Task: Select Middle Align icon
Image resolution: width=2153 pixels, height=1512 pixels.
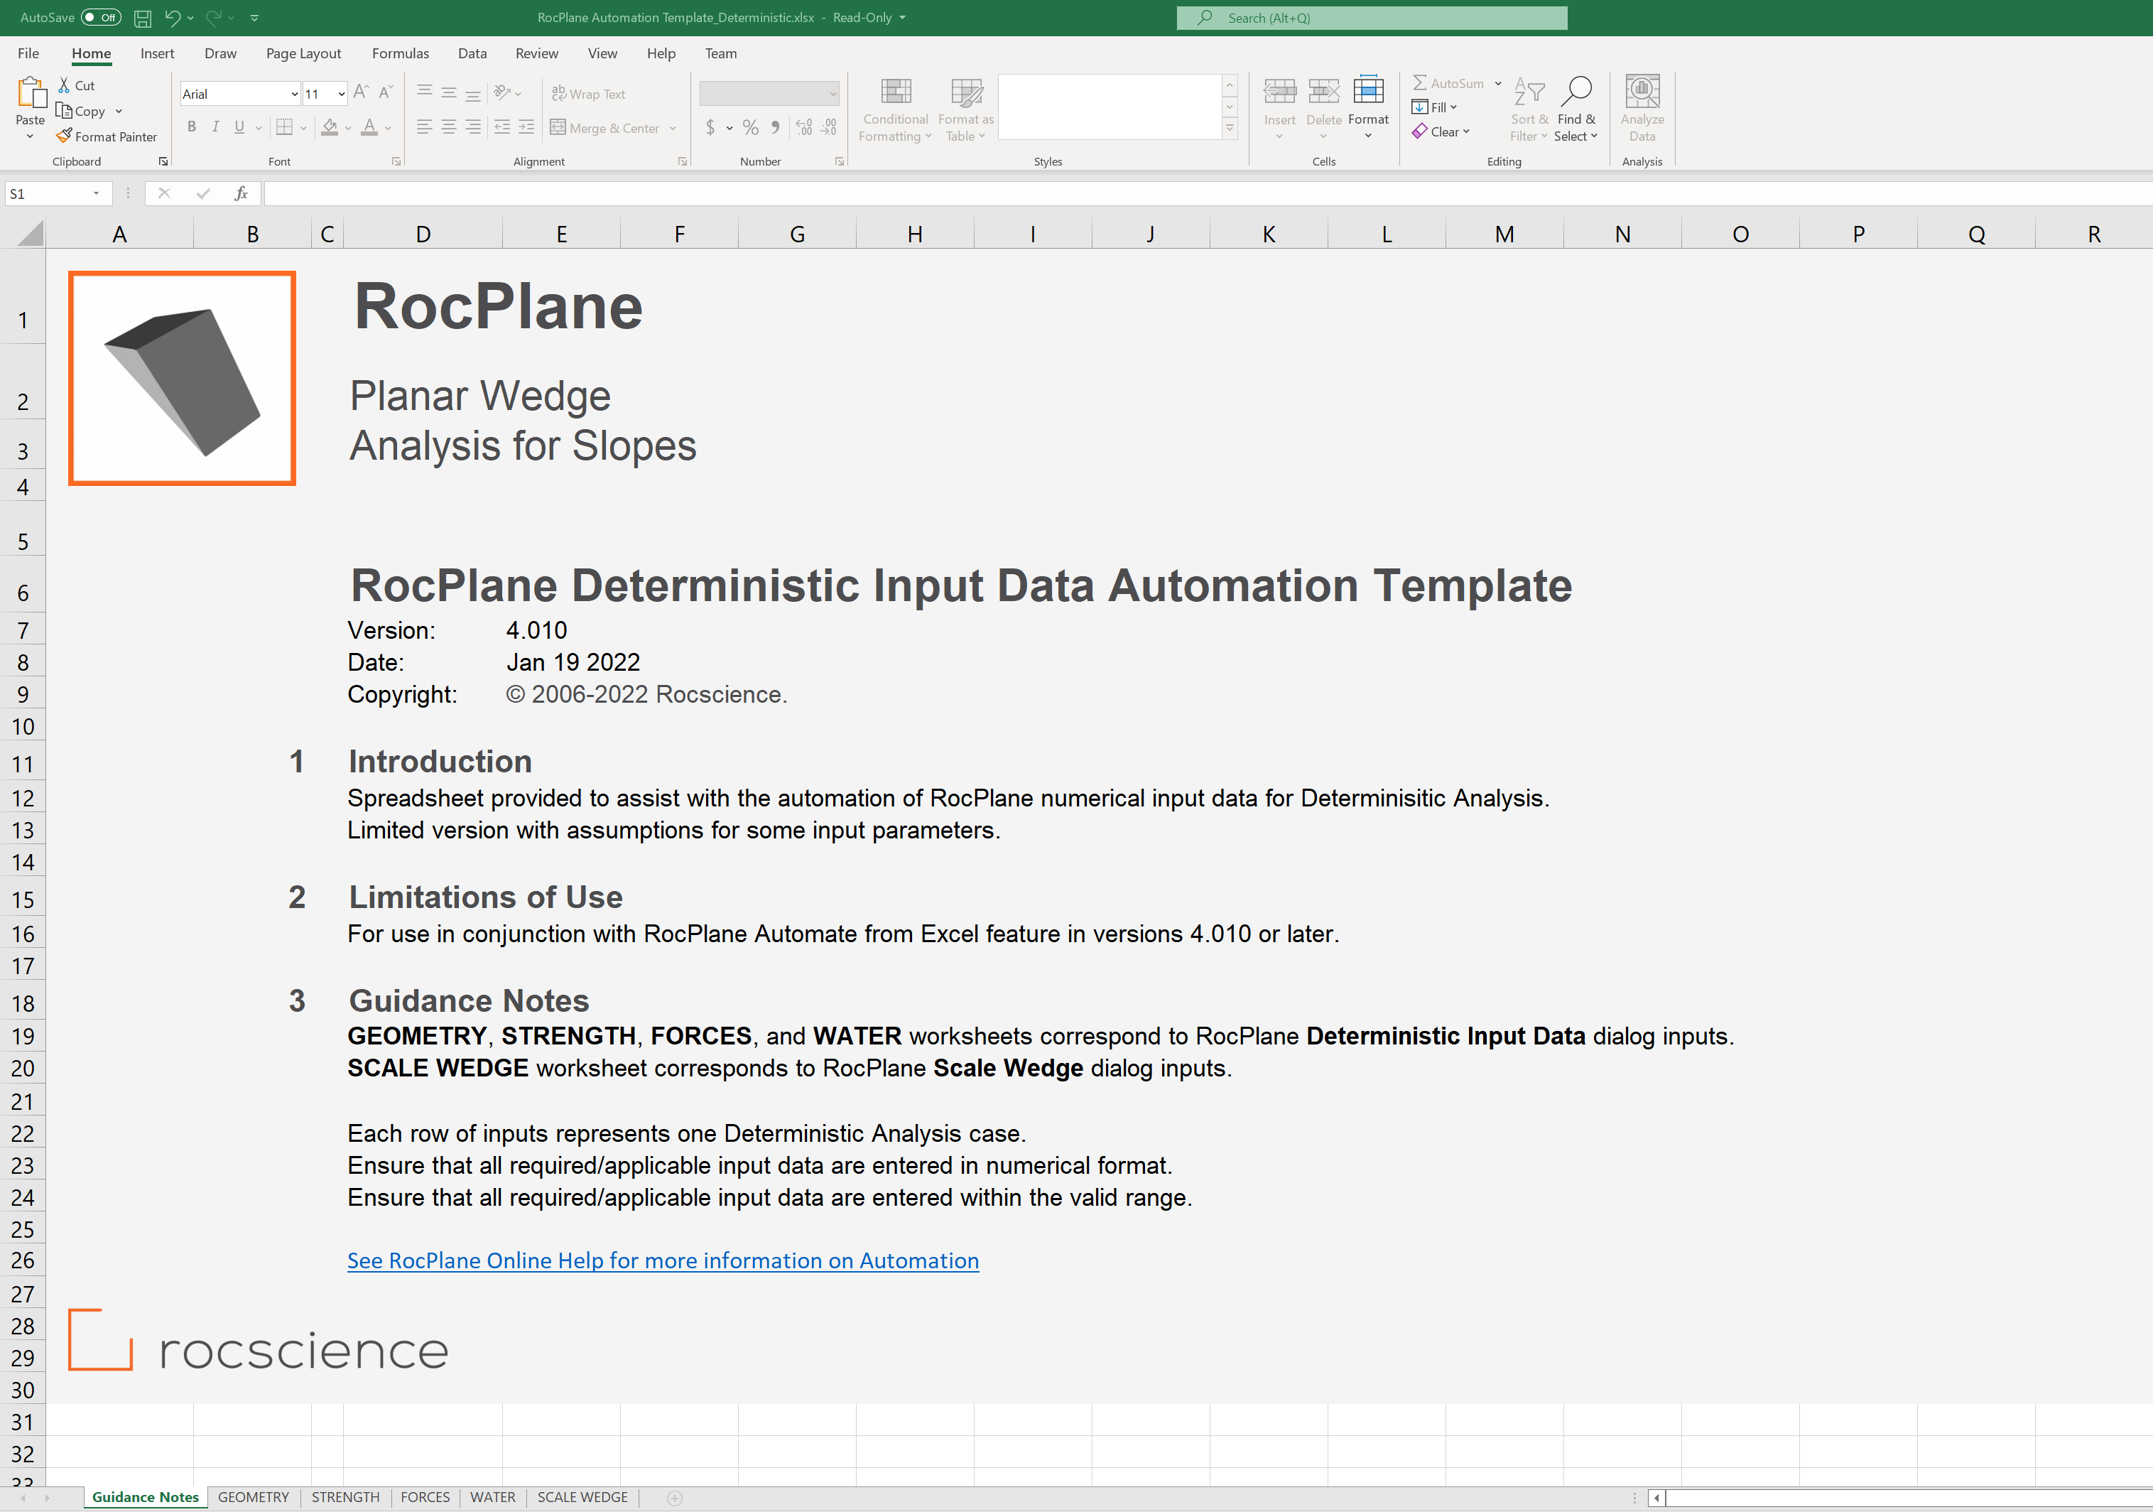Action: (449, 92)
